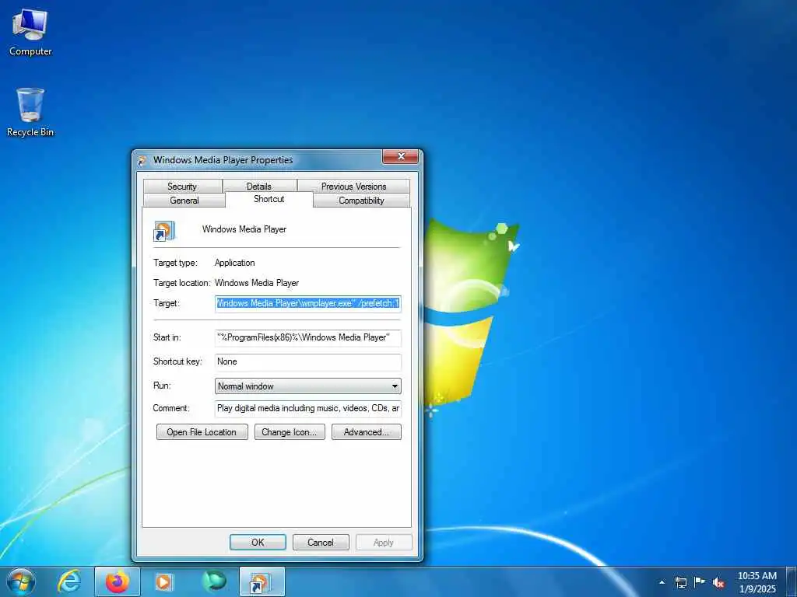
Task: Select the Recycle Bin desktop icon
Action: 30,112
